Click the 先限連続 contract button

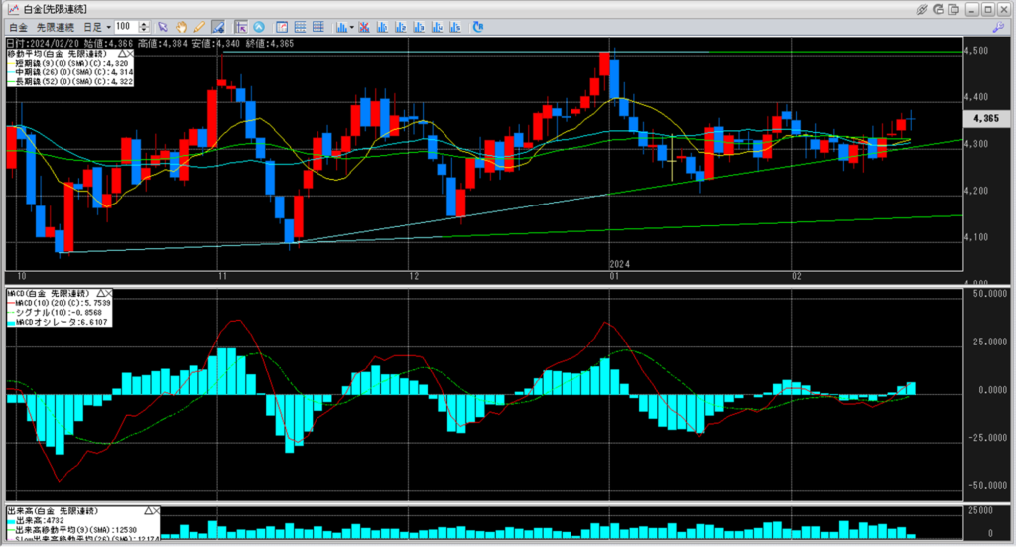click(x=56, y=27)
